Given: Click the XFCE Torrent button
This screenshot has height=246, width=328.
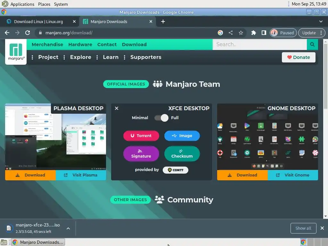Looking at the screenshot, I should click(x=141, y=136).
